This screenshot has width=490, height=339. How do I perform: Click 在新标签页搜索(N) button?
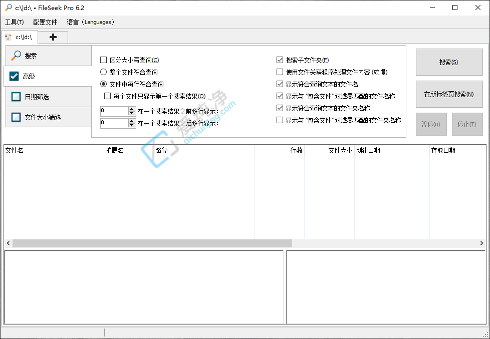449,94
